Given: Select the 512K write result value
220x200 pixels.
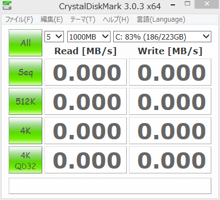Looking at the screenshot, I should pyautogui.click(x=170, y=101).
